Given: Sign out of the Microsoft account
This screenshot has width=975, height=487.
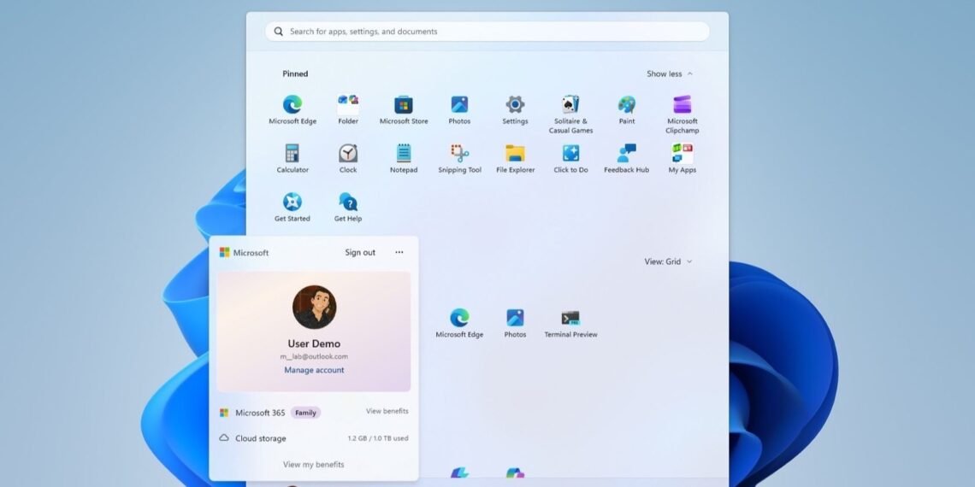Looking at the screenshot, I should 360,252.
